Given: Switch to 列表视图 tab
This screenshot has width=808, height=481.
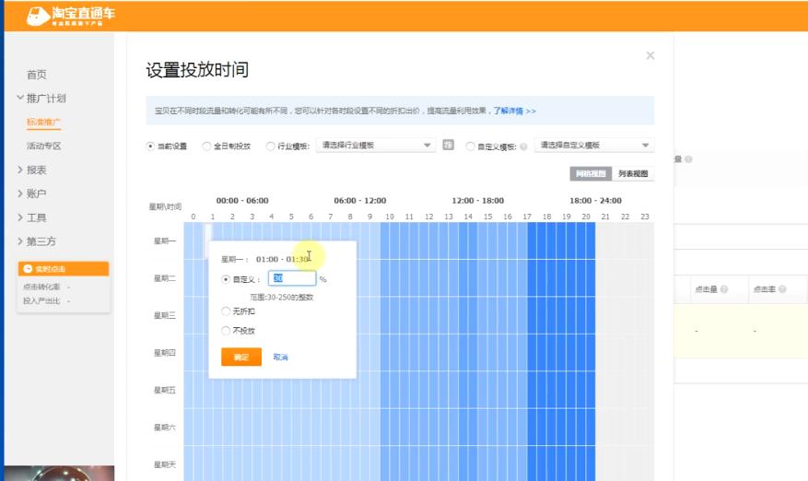Looking at the screenshot, I should [633, 174].
